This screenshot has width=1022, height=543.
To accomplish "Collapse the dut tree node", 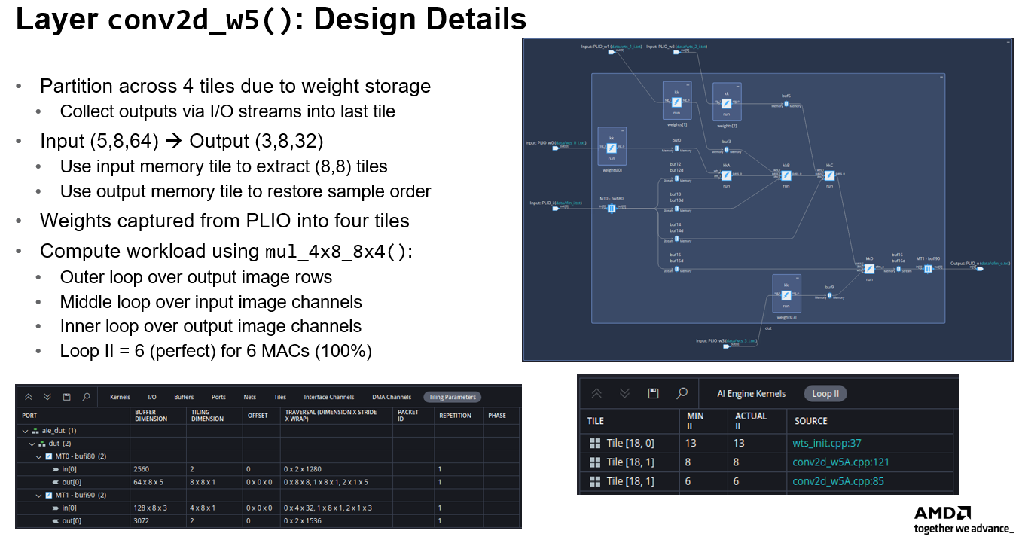I will click(32, 444).
